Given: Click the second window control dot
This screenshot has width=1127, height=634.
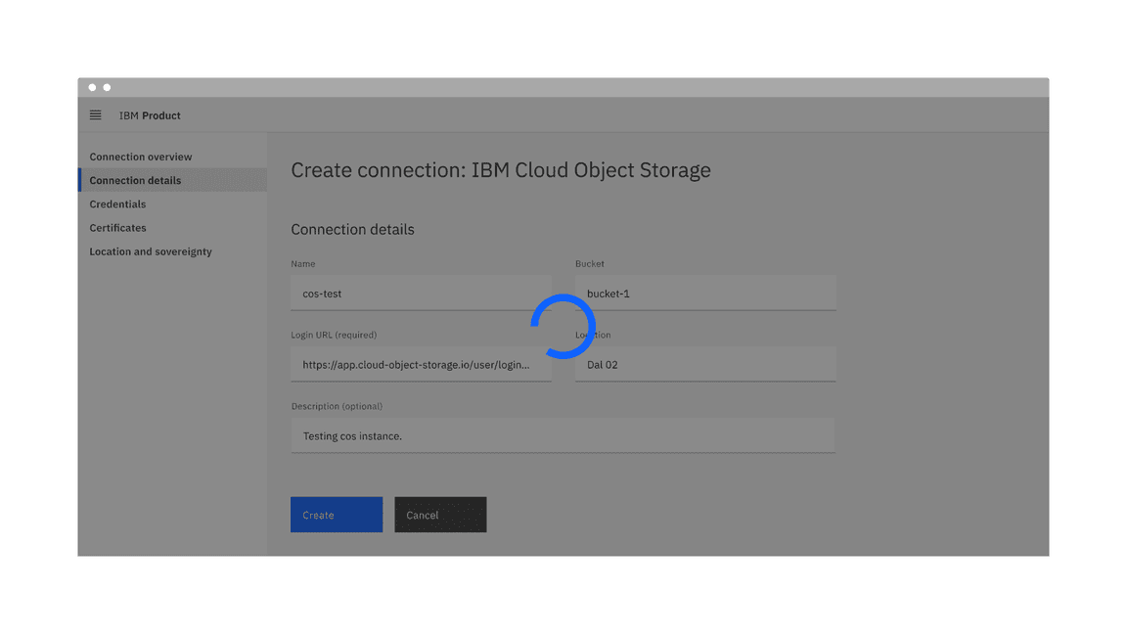Looking at the screenshot, I should [107, 87].
